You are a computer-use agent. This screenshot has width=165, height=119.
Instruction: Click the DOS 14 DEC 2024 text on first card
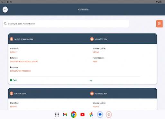[101, 39]
